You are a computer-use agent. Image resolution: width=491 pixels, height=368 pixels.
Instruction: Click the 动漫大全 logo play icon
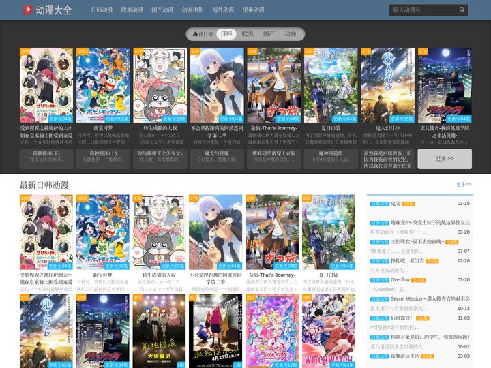[x=27, y=10]
